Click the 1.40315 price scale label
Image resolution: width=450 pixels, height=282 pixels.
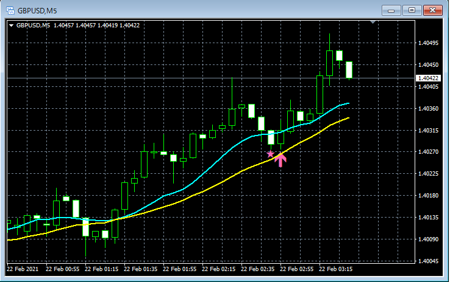(x=428, y=131)
